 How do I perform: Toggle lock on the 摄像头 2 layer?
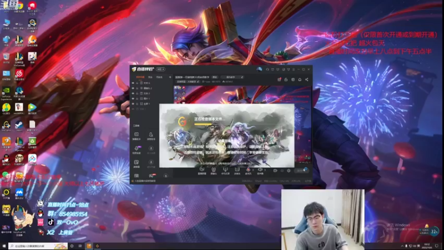(137, 88)
